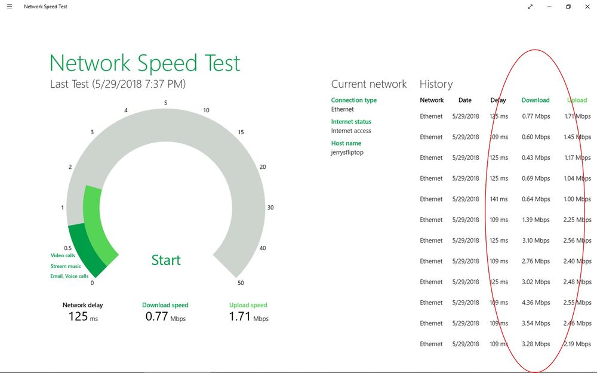Click the Network delay 125 ms reading
597x373 pixels.
click(x=83, y=312)
